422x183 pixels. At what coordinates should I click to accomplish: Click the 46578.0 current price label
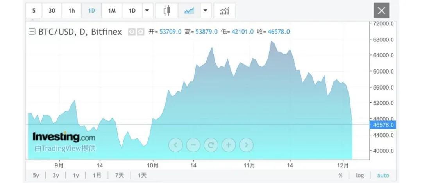pyautogui.click(x=383, y=125)
